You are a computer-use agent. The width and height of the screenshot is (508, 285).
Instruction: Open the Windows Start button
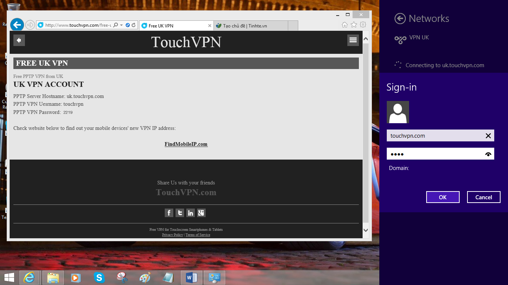(9, 277)
